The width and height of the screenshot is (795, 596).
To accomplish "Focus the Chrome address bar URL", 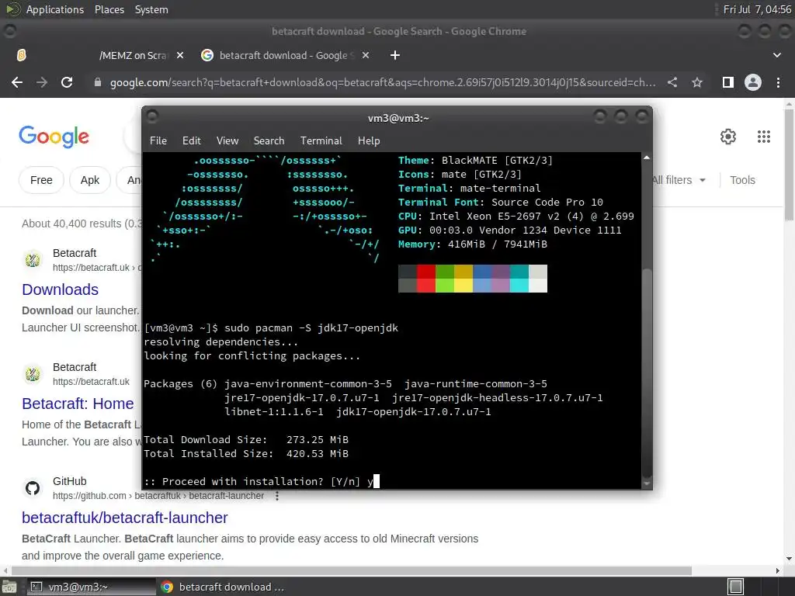I will [x=382, y=82].
